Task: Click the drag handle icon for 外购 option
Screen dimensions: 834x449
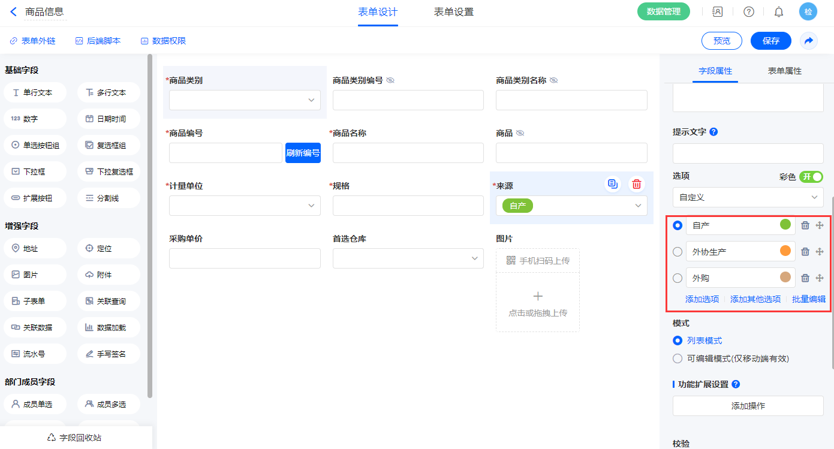Action: click(x=820, y=278)
